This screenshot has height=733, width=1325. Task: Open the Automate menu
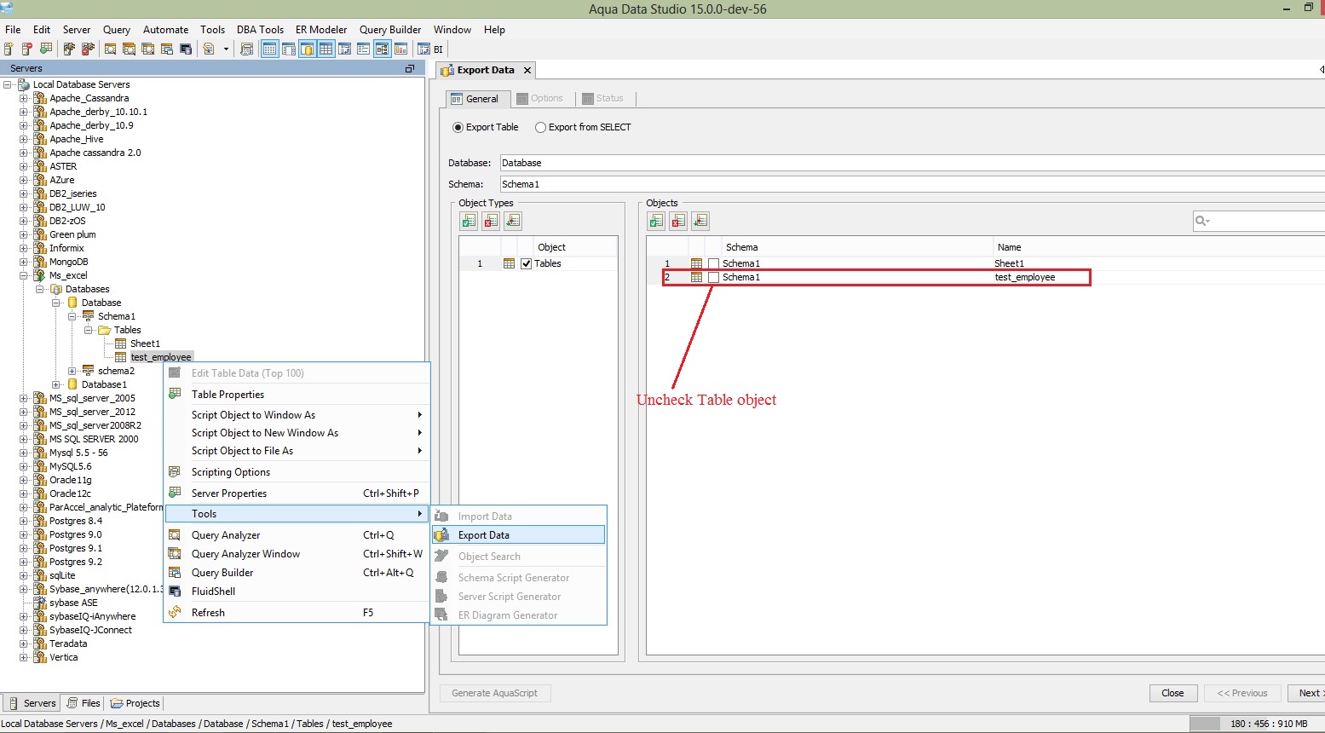click(x=165, y=29)
